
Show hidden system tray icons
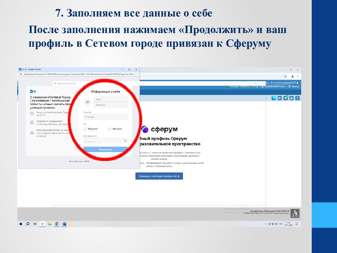[266, 224]
